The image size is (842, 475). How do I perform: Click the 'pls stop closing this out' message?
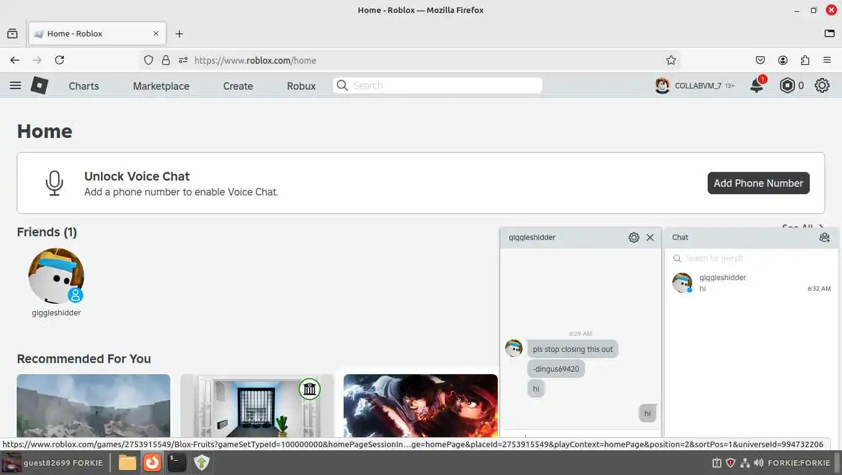tap(573, 349)
